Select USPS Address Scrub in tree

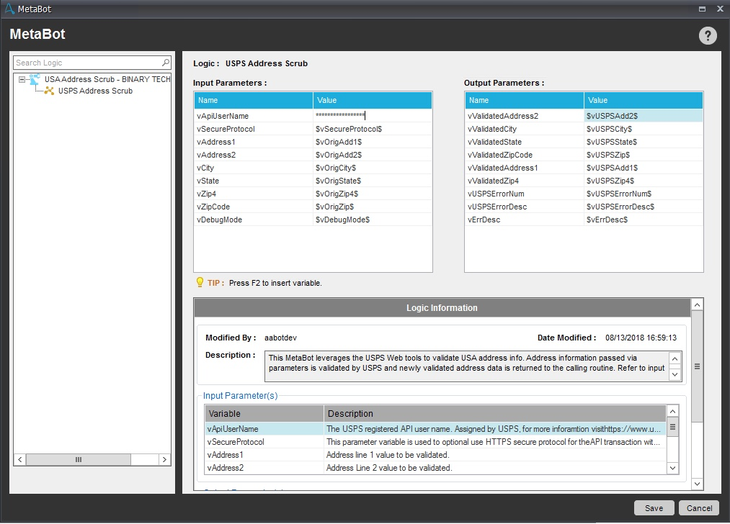coord(95,91)
